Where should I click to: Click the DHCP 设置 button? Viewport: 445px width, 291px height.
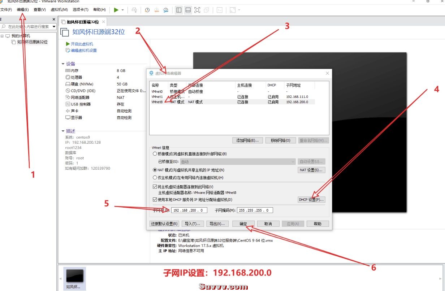pos(311,200)
